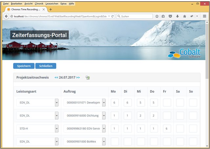Open the Extras menu
The height and width of the screenshot is (149, 210).
(x=64, y=3)
